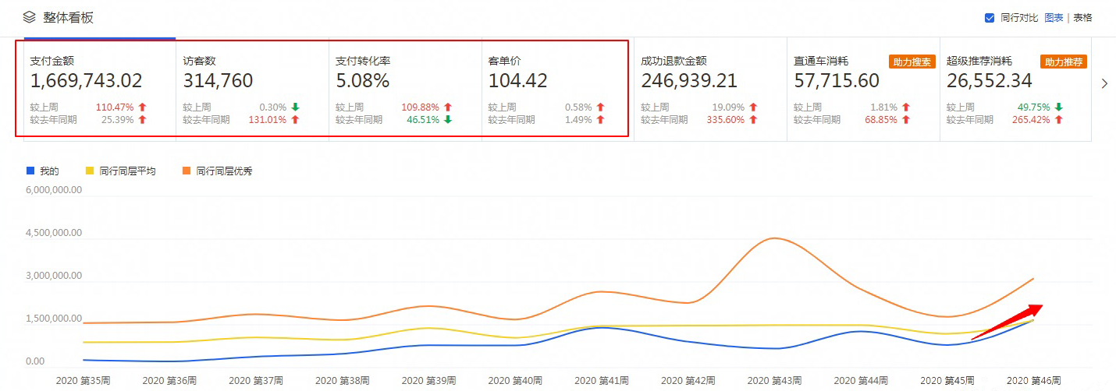Image resolution: width=1116 pixels, height=391 pixels.
Task: Click red up arrow beside 110.47% in 支付金额
Action: tap(142, 107)
